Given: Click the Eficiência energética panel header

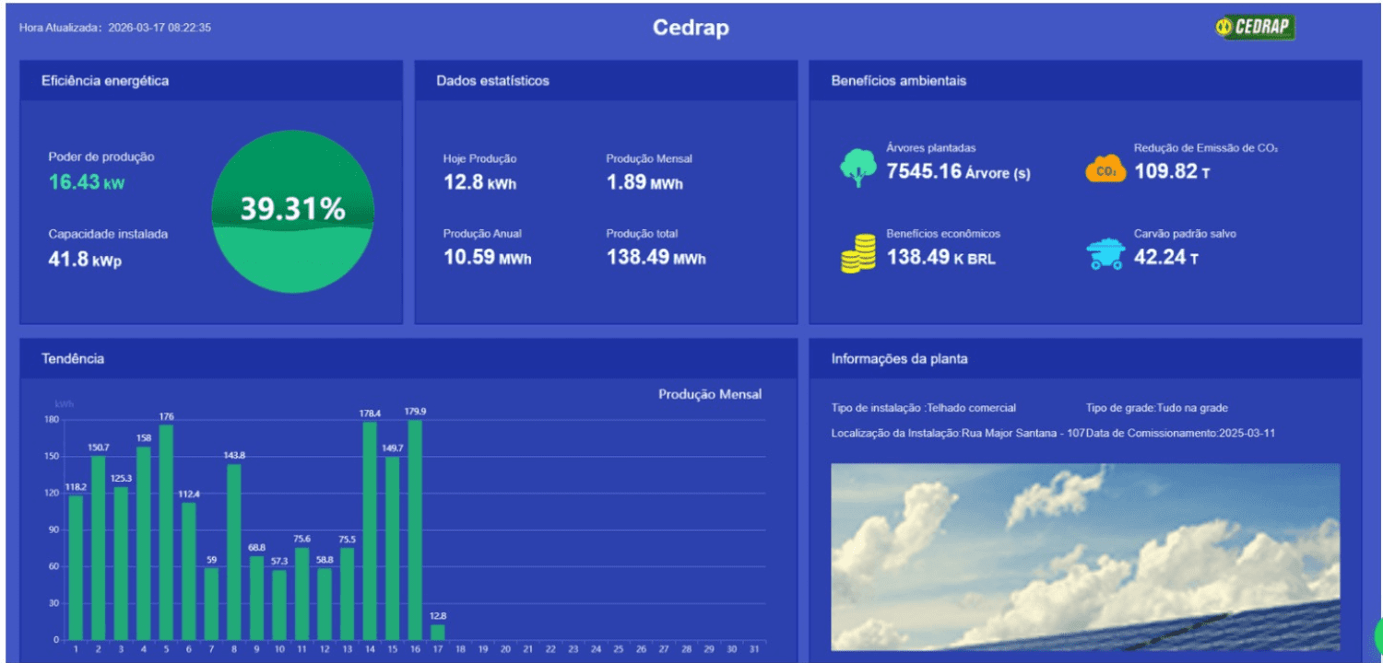Looking at the screenshot, I should click(x=105, y=81).
